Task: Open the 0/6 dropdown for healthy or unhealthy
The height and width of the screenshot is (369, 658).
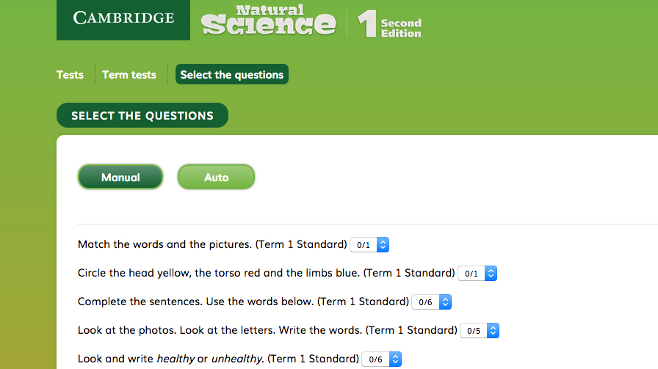Action: [x=381, y=359]
